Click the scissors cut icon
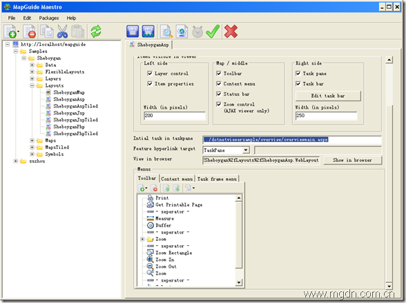The image size is (406, 303). [62, 31]
